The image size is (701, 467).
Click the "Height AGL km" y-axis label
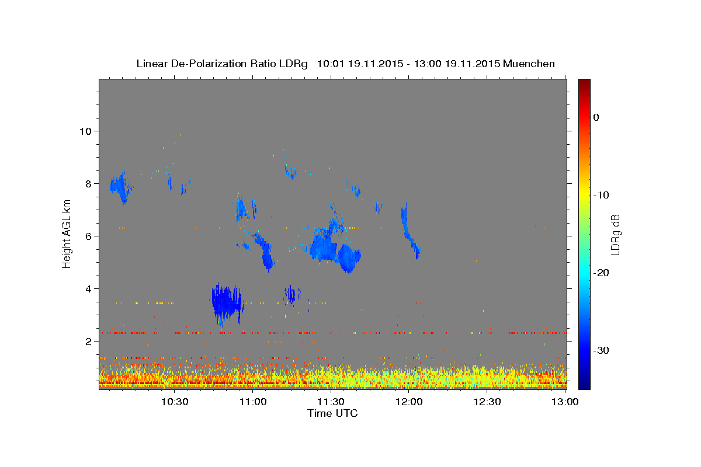coord(67,233)
